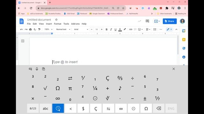Open the highlight color tool
204x114 pixels.
[125, 29]
